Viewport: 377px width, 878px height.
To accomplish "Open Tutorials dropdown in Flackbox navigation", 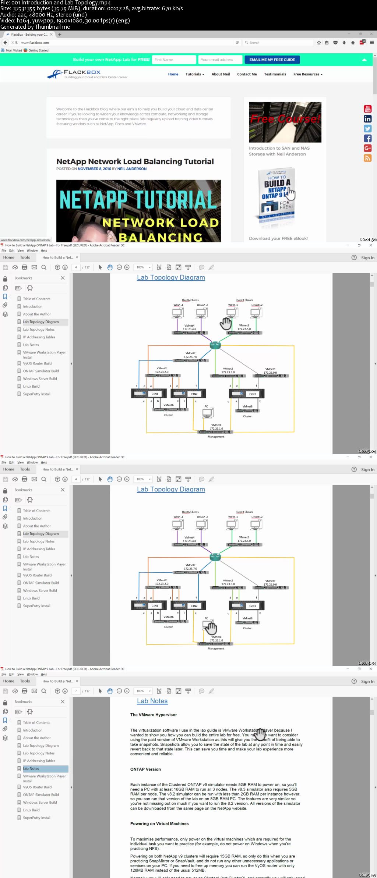I will [x=195, y=74].
